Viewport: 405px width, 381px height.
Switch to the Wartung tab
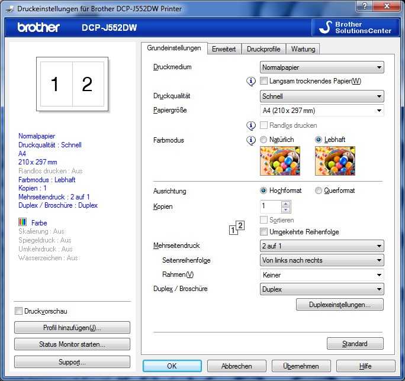303,49
